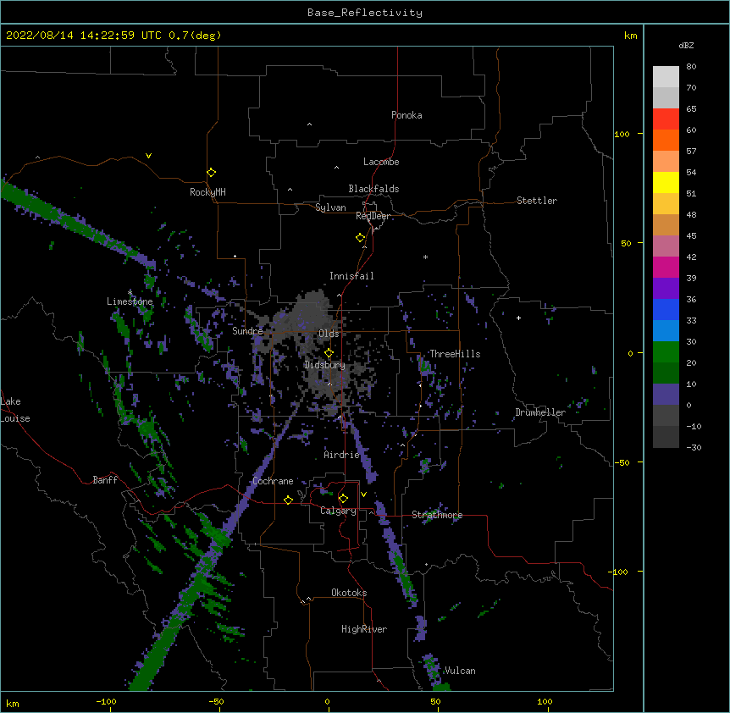Click the Innisfail city label
The height and width of the screenshot is (713, 730).
pos(351,276)
